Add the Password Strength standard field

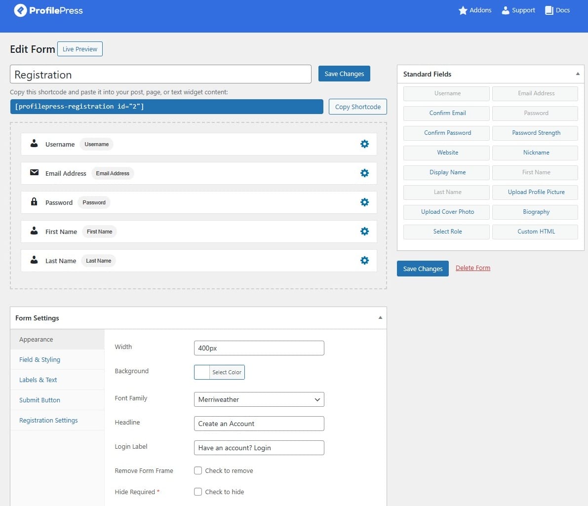pos(535,133)
